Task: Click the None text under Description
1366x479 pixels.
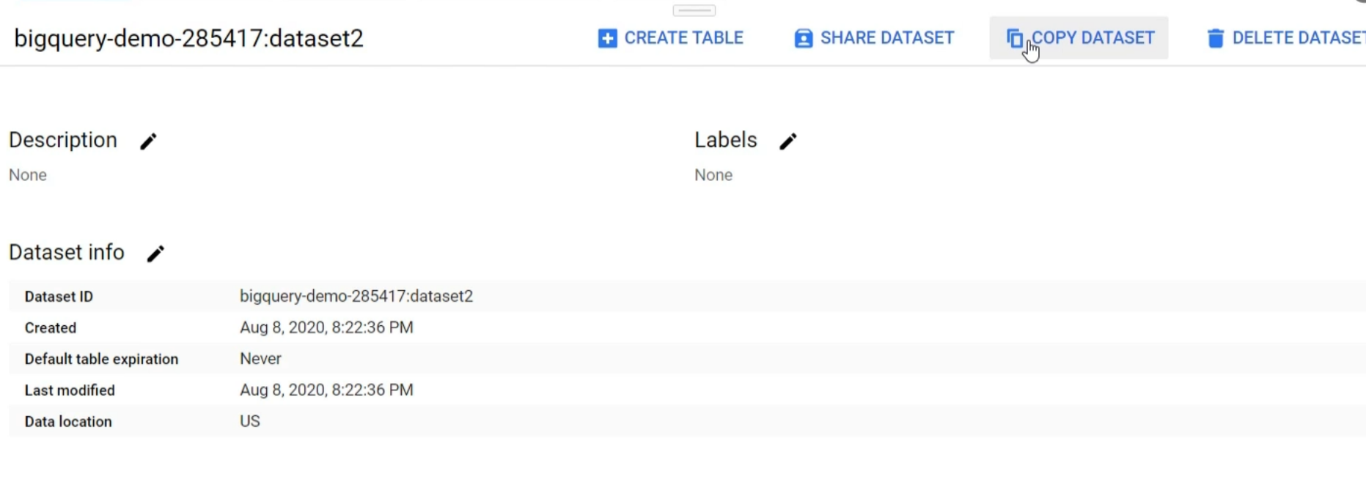Action: 28,175
